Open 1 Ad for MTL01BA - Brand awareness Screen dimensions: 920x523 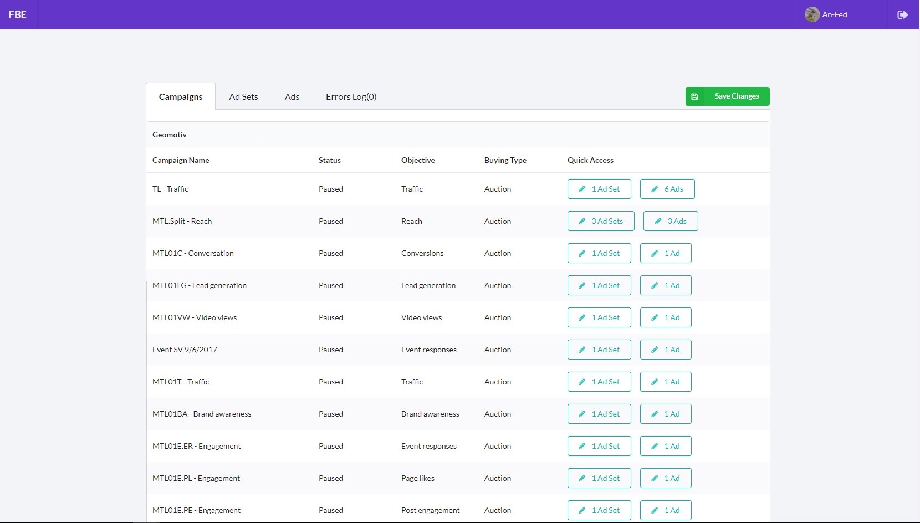pyautogui.click(x=666, y=414)
